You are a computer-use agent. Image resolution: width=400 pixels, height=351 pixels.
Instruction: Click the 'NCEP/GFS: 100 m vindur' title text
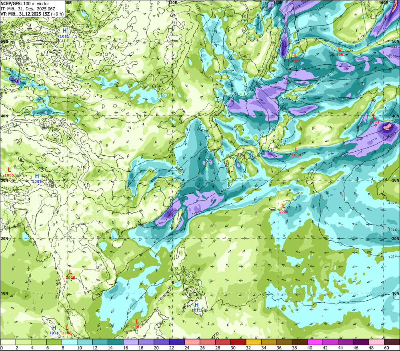[x=25, y=4]
